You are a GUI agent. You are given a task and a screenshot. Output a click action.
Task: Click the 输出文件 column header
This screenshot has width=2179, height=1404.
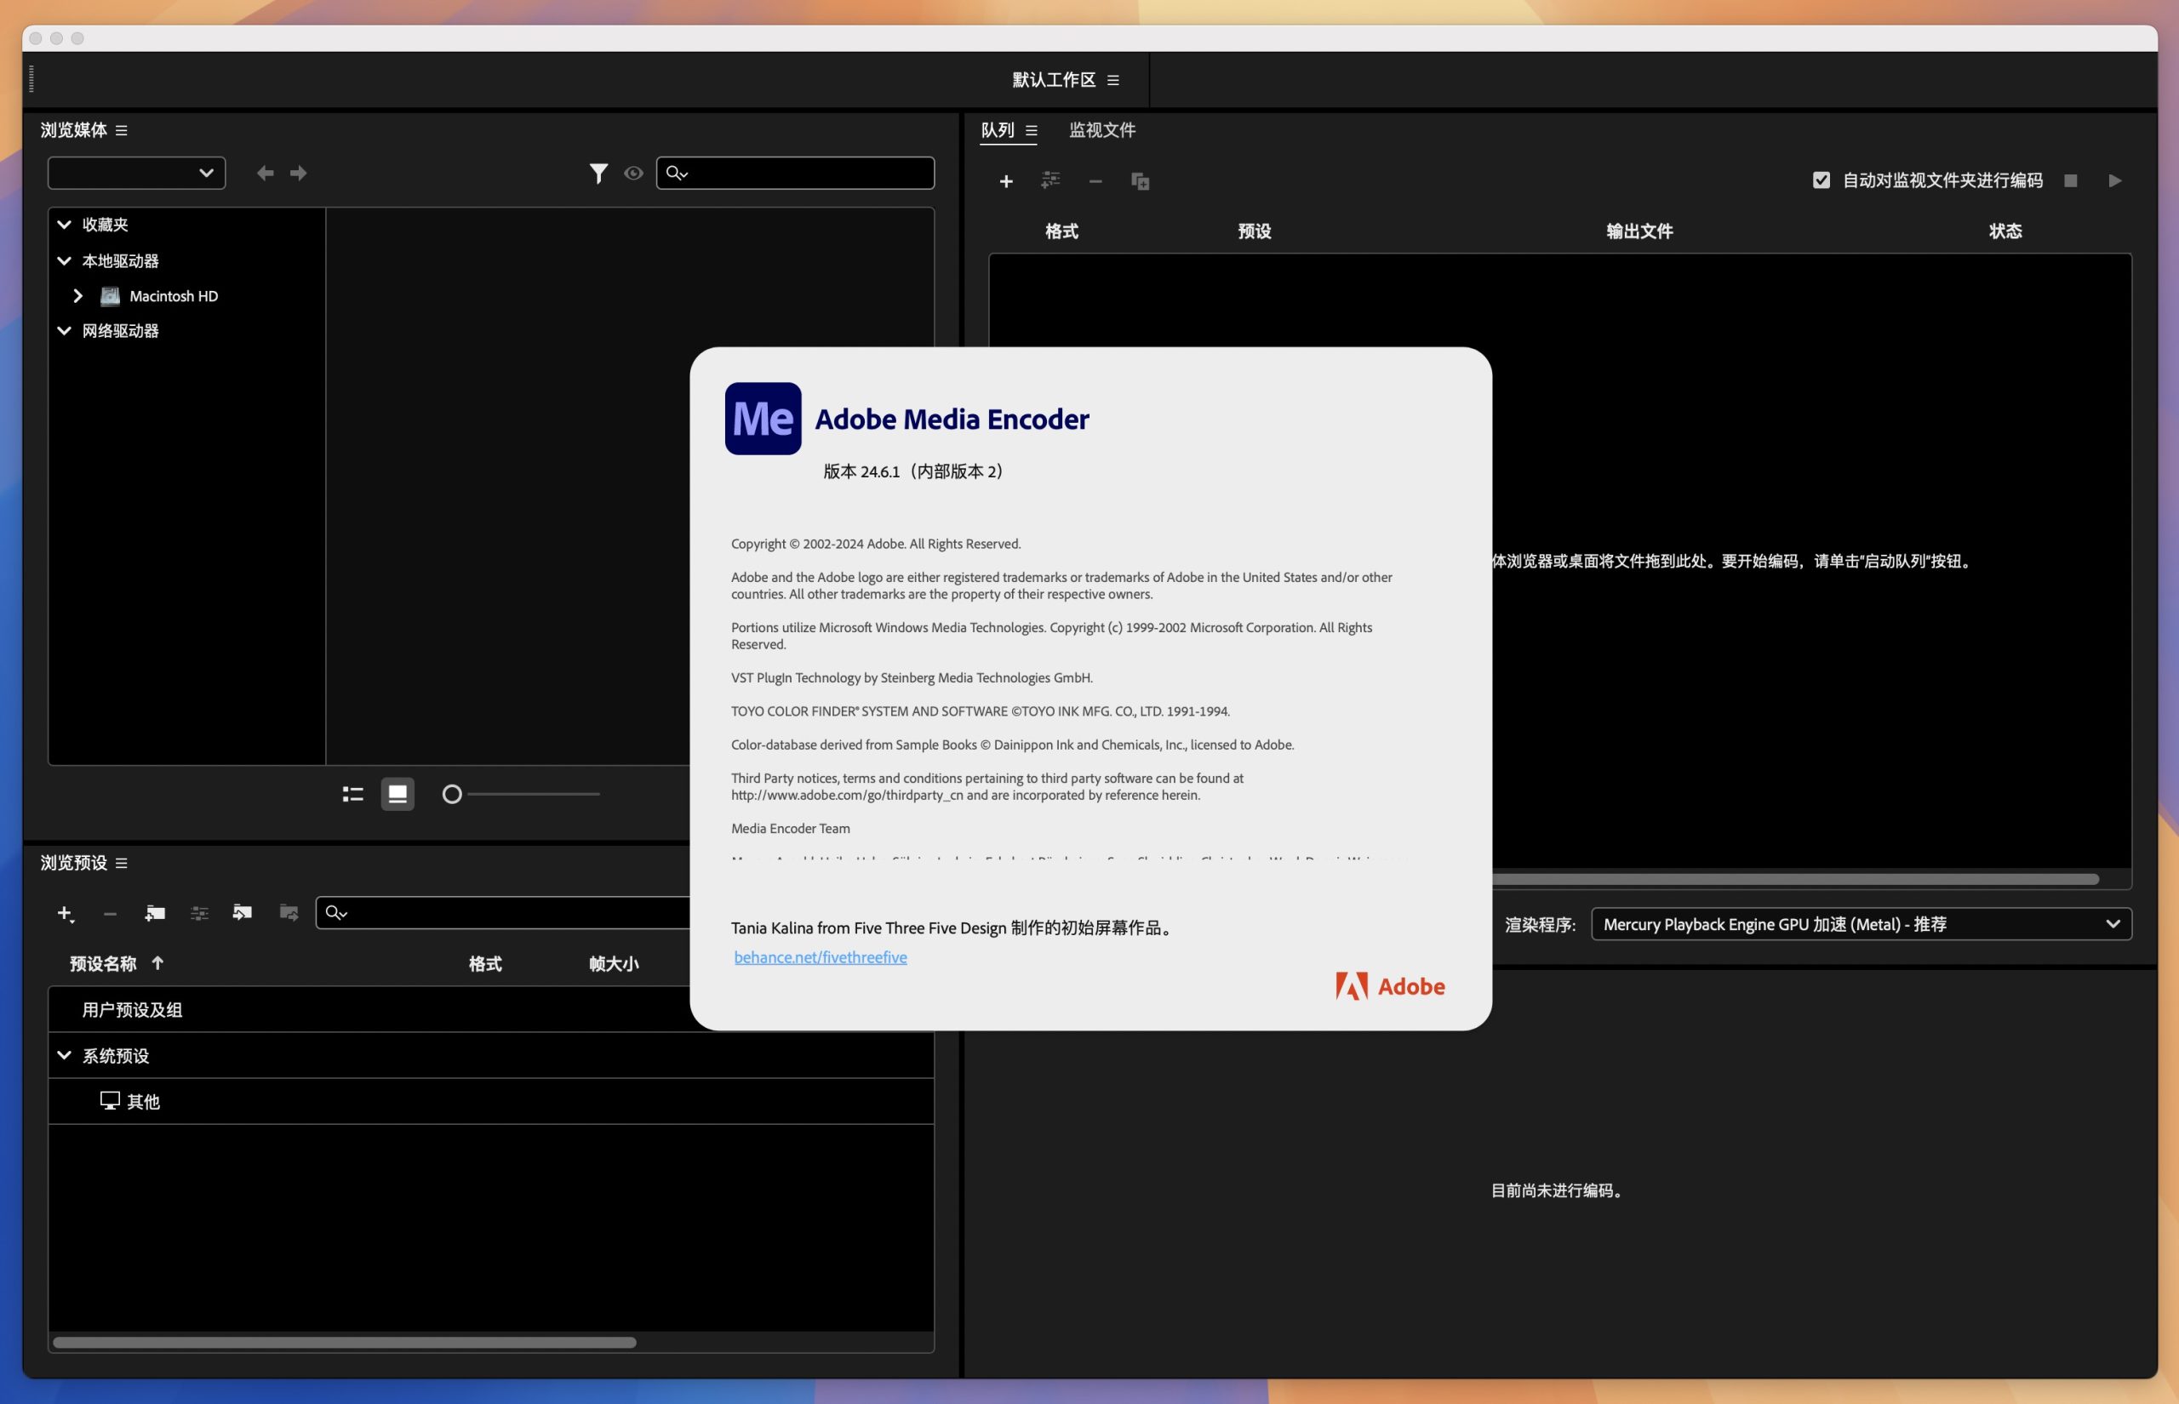tap(1639, 231)
